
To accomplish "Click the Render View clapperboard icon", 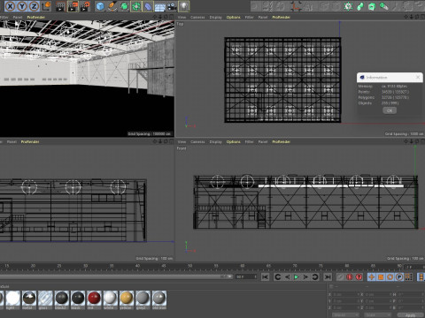I will click(x=60, y=6).
